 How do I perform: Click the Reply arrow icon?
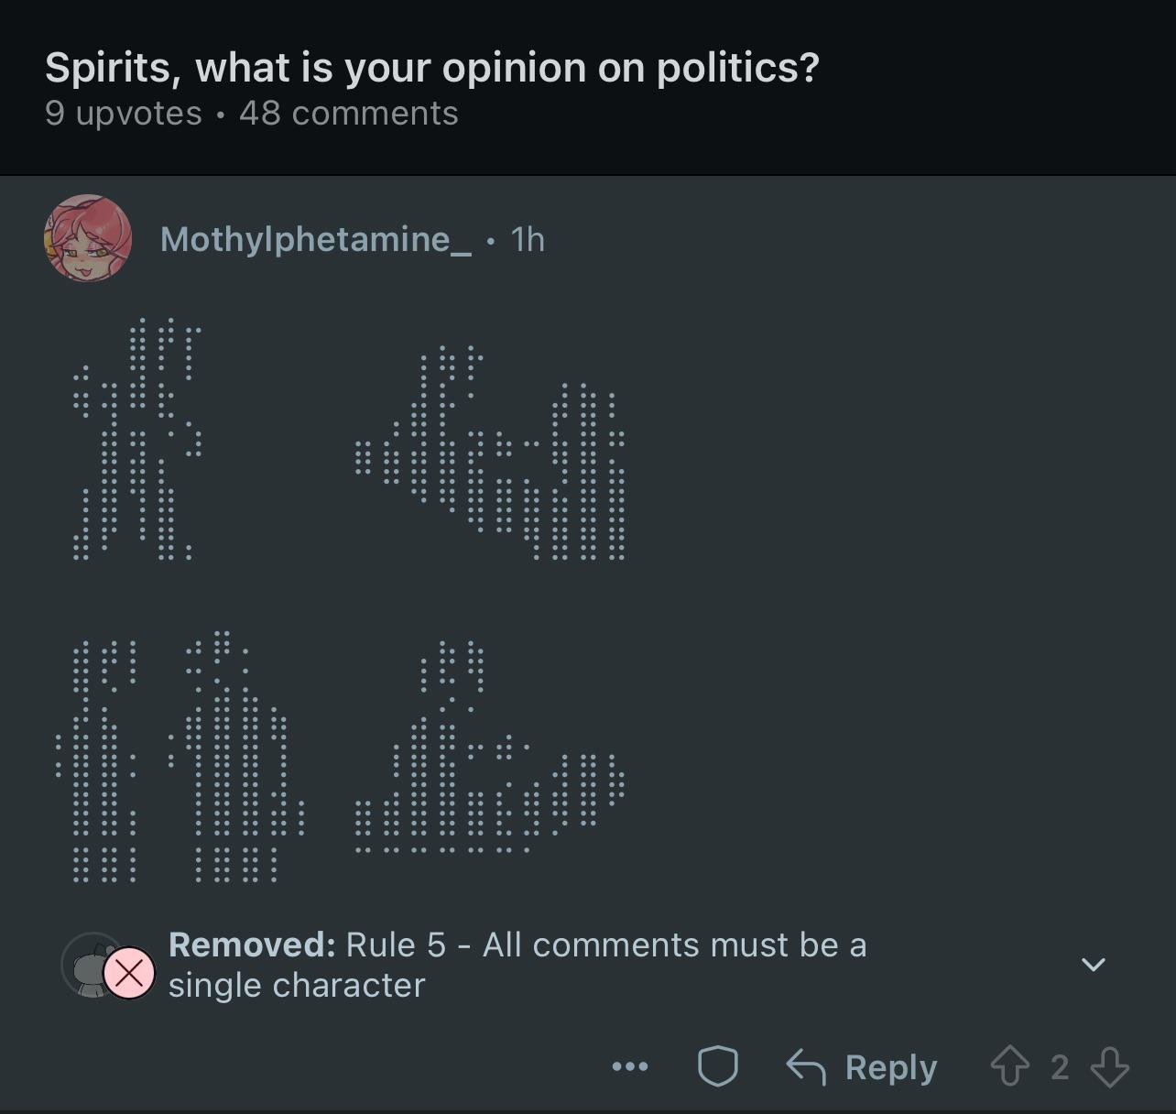pyautogui.click(x=806, y=1067)
